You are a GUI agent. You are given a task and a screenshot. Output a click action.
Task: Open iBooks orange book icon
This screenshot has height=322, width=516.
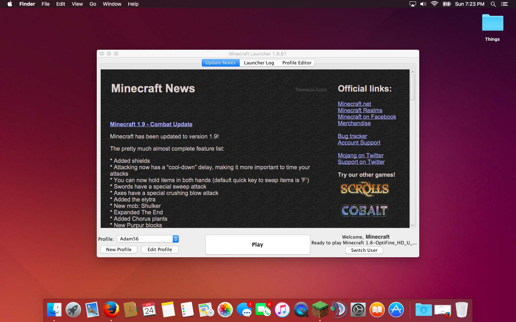click(377, 310)
